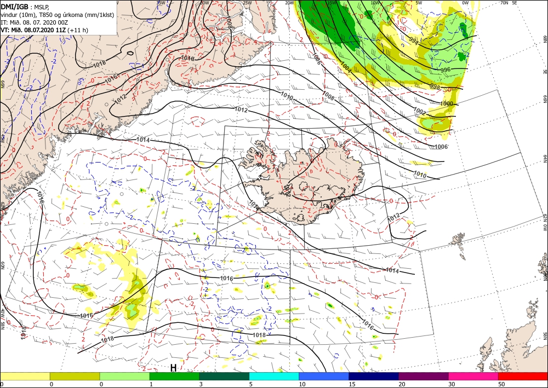This screenshot has width=548, height=388.
Task: Select the 'VT: Mið. 08.07.2020 11Z (+11 h)' line
Action: [x=44, y=30]
